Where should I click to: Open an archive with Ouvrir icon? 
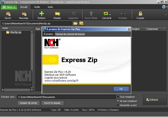(8, 14)
